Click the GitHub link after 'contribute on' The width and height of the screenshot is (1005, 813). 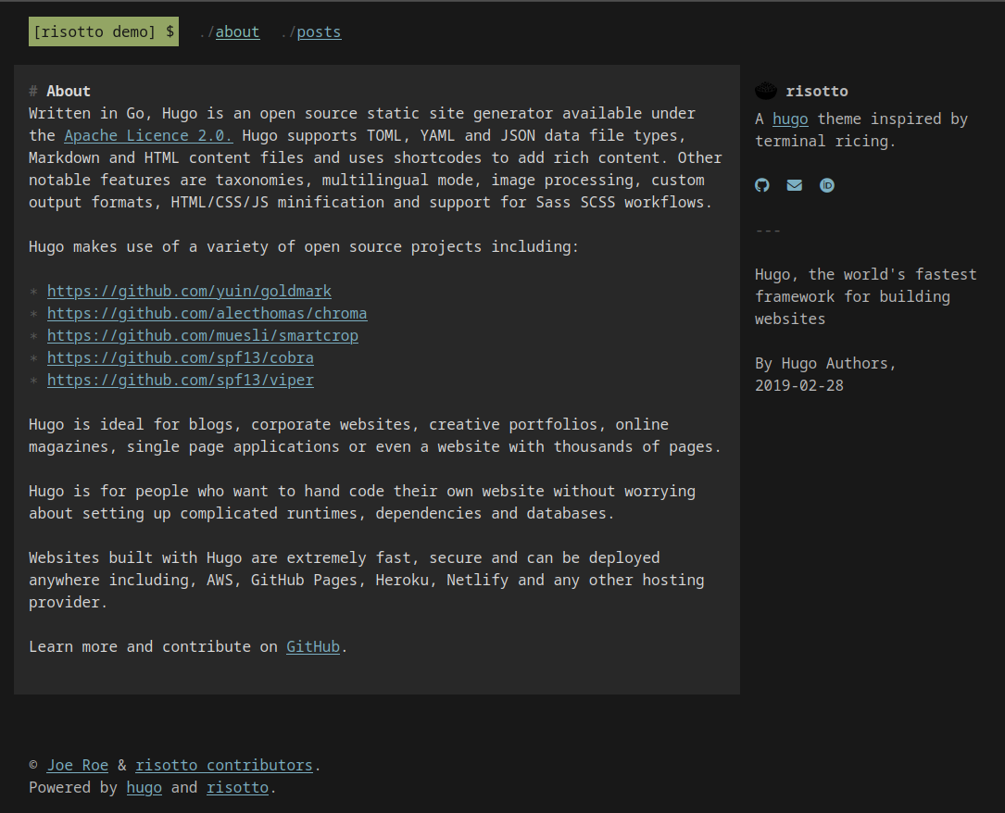click(x=313, y=646)
